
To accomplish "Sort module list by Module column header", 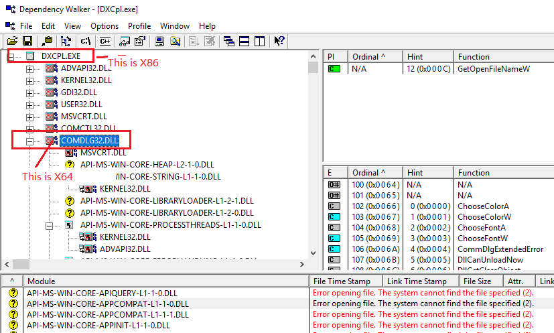I will tap(166, 281).
